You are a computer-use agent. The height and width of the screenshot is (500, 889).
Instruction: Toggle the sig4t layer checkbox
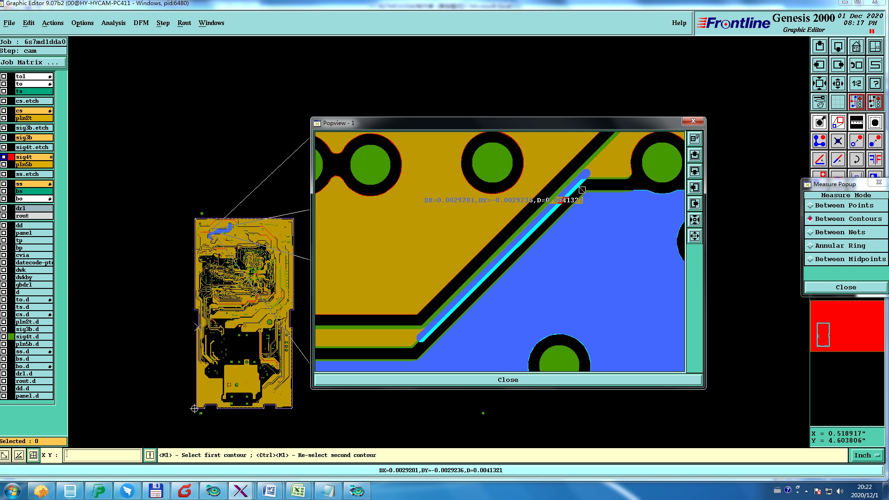point(4,157)
